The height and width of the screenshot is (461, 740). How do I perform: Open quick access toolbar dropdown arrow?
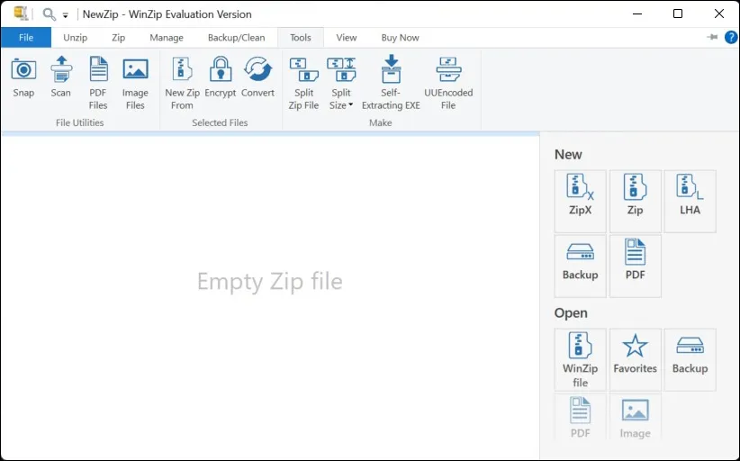point(65,15)
